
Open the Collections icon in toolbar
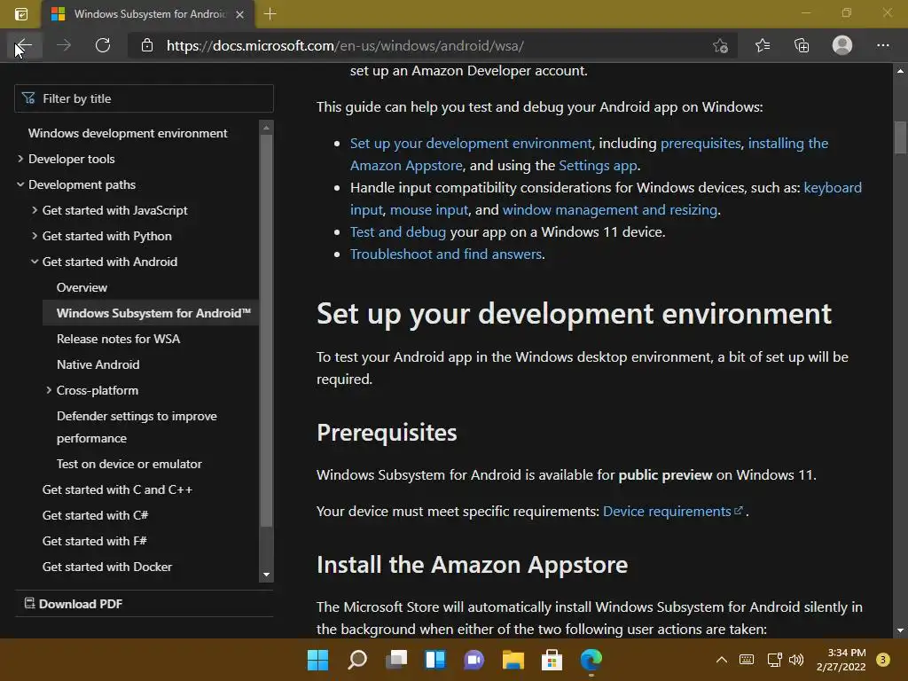(802, 45)
